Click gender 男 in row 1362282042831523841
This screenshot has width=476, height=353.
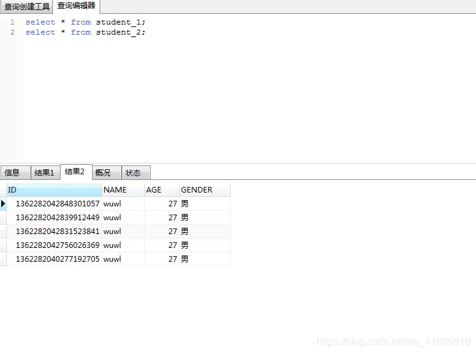coord(205,232)
